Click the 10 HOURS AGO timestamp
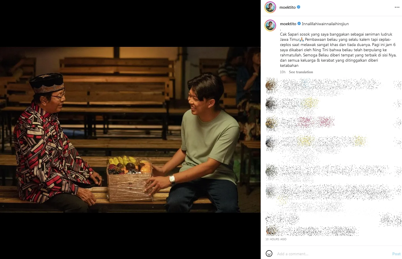 (x=276, y=239)
